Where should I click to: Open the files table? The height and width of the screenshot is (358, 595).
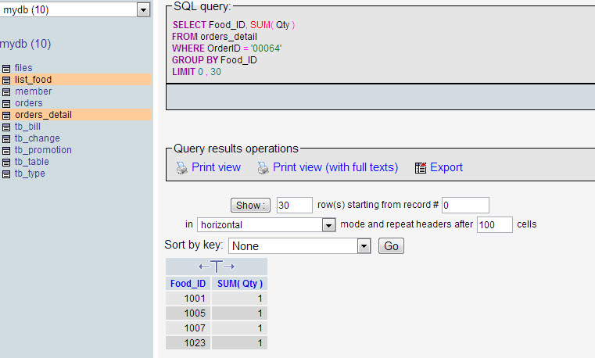pos(23,68)
